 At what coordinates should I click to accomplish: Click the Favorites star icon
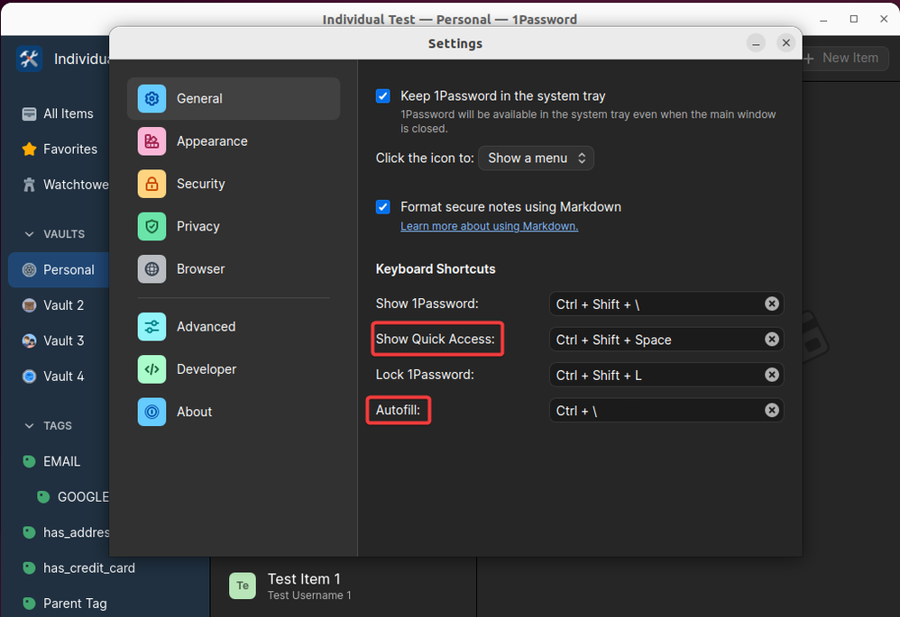(x=29, y=150)
